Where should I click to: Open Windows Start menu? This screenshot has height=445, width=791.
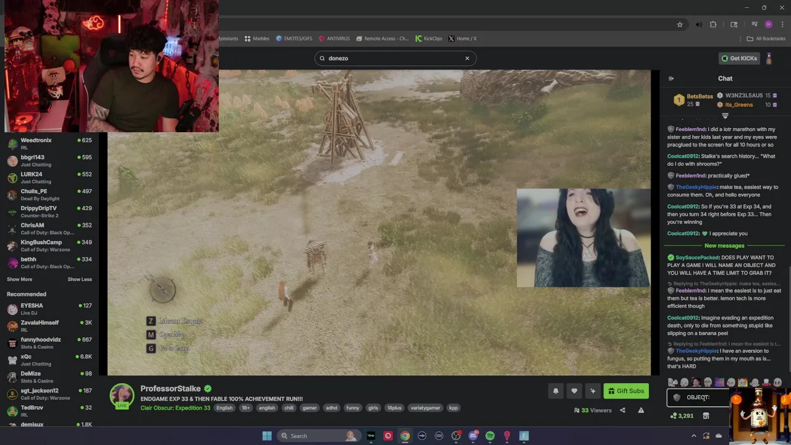(267, 436)
